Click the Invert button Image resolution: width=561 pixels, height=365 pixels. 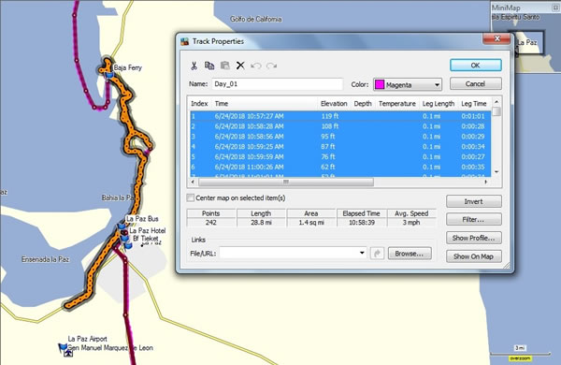point(474,201)
